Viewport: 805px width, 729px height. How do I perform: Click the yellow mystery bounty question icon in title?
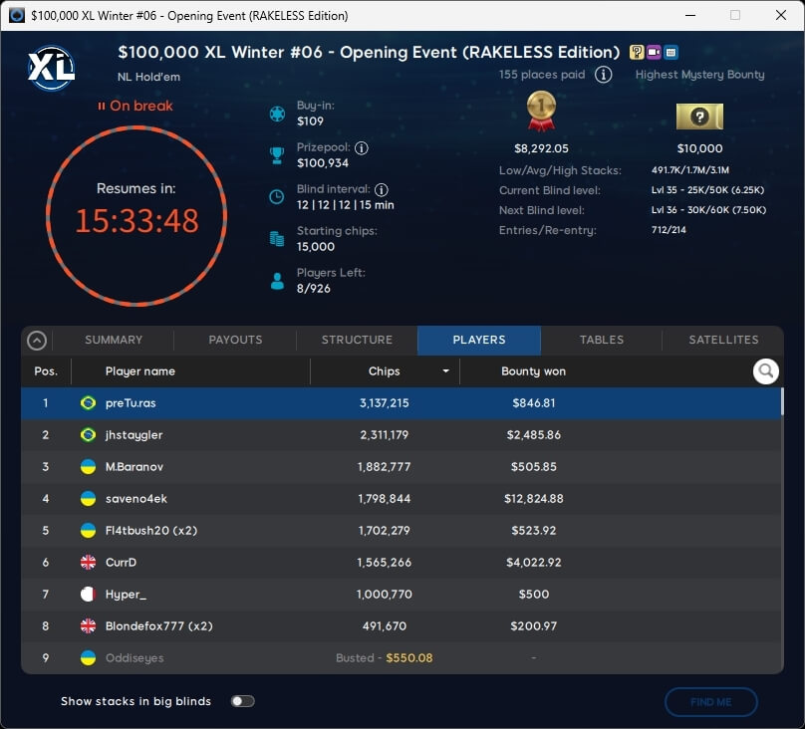click(x=637, y=53)
